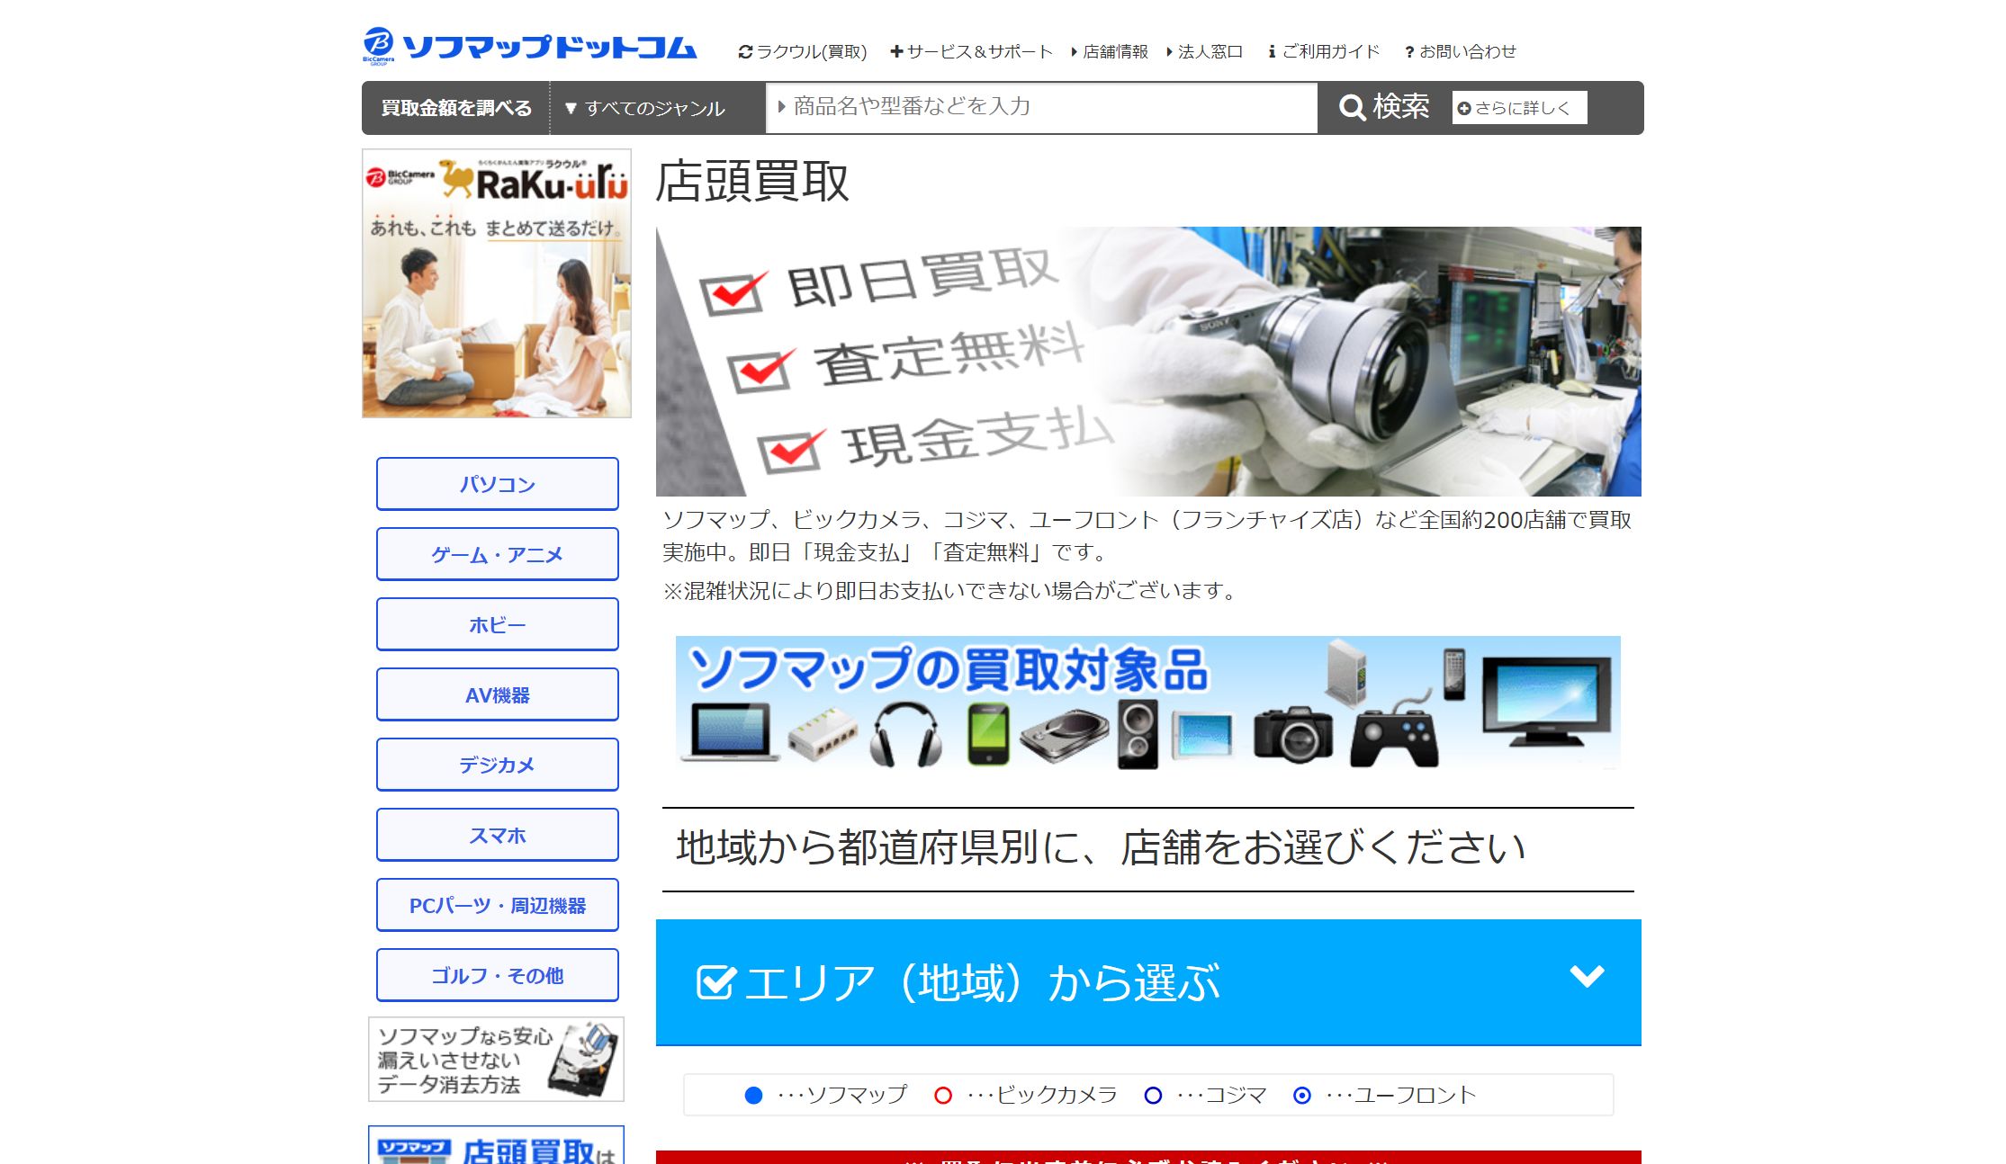Click the info icon beside ご利用ガイド
2006x1164 pixels.
(x=1272, y=52)
